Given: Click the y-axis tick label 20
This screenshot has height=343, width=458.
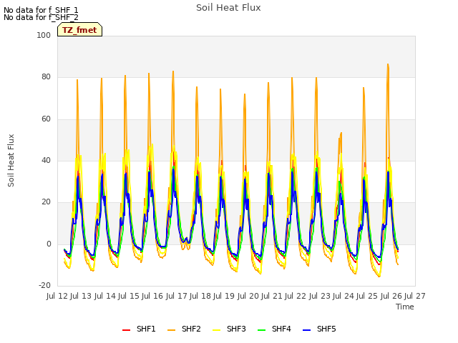Looking at the screenshot, I should pos(46,202).
